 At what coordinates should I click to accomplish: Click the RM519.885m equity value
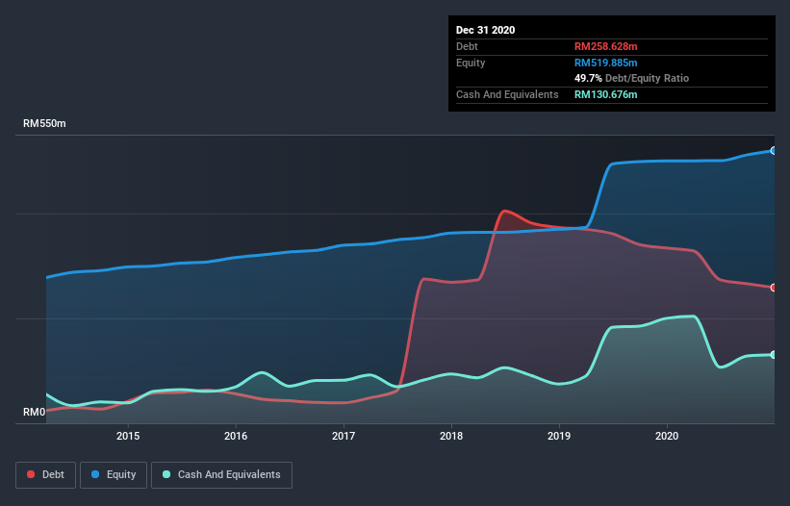tap(605, 63)
